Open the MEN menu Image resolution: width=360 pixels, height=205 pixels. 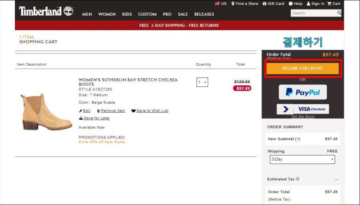87,14
